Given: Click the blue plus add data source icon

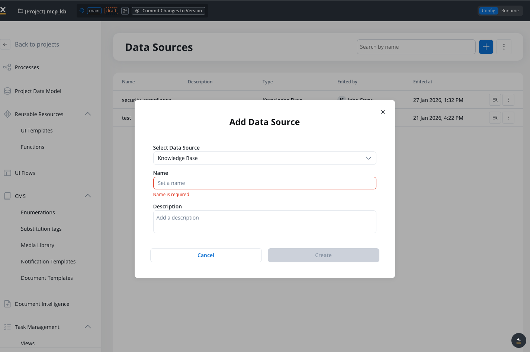Looking at the screenshot, I should point(486,47).
